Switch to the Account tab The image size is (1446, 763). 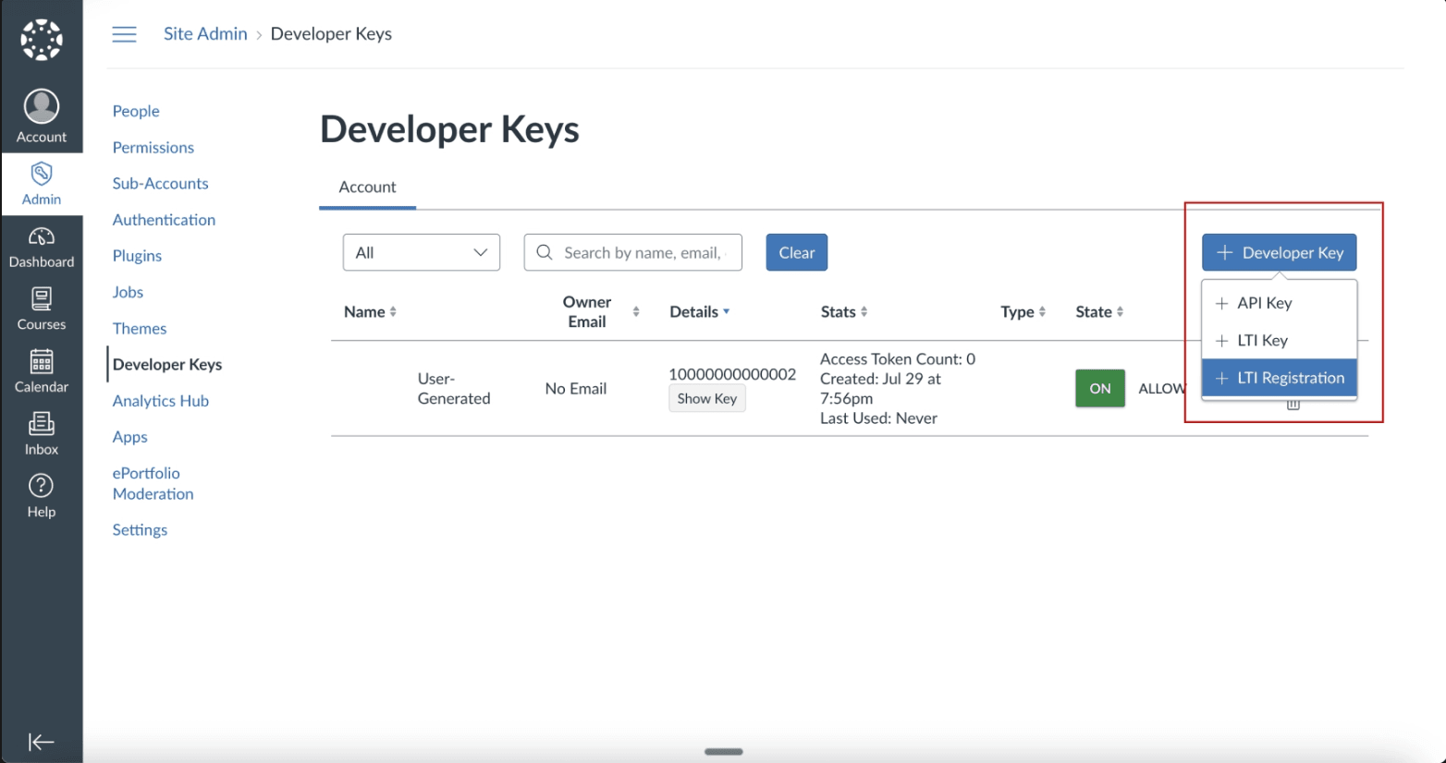(367, 187)
